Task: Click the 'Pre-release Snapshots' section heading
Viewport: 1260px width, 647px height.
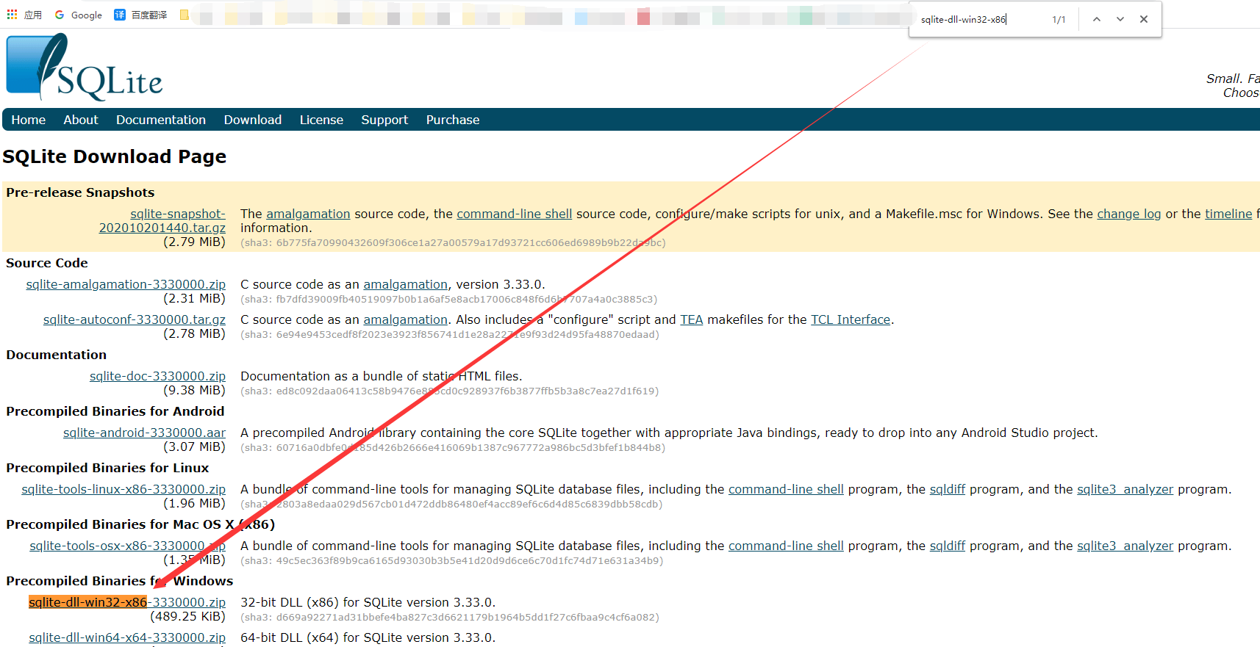Action: (80, 192)
